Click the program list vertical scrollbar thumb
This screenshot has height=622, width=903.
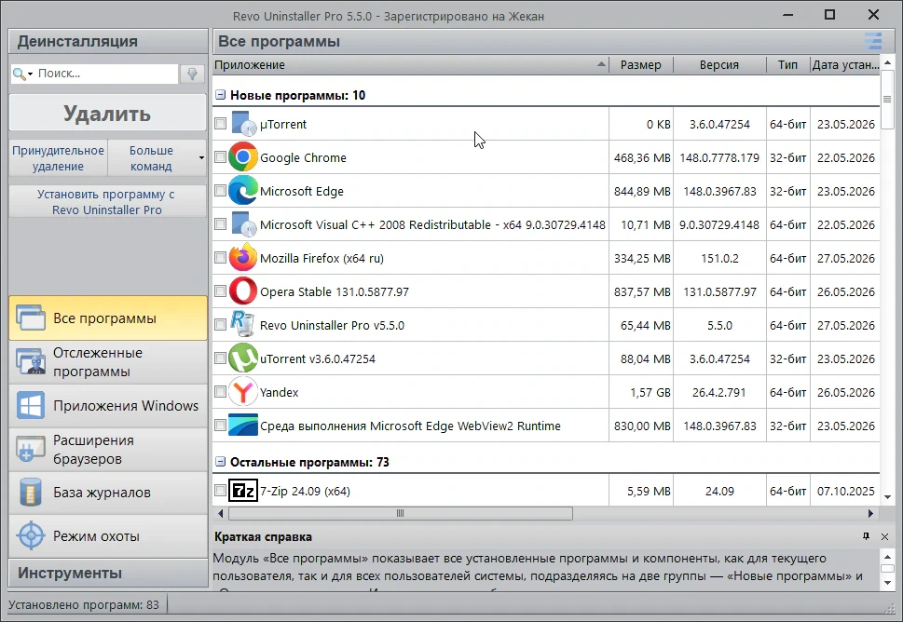(887, 99)
